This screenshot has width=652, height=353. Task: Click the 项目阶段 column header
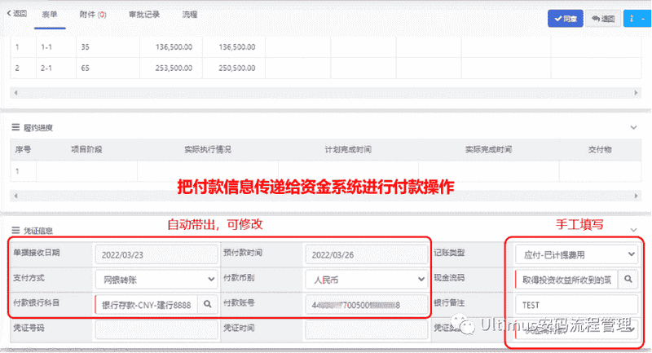86,149
